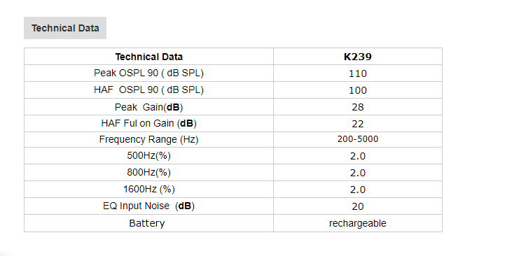Image resolution: width=514 pixels, height=256 pixels.
Task: Select the Technical Data header cell
Action: [x=149, y=57]
